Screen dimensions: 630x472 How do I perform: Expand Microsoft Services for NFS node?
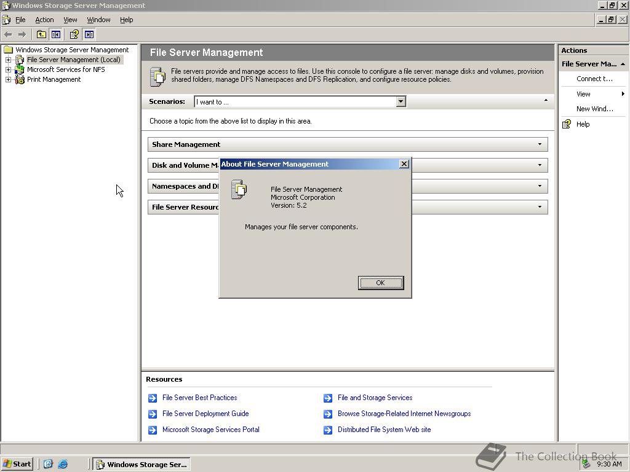(8, 69)
